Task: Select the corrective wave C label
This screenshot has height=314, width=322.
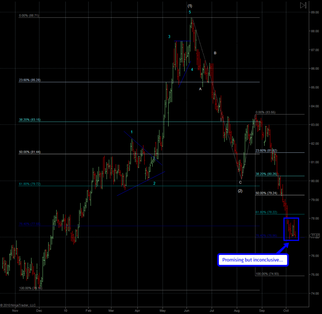Action: pyautogui.click(x=241, y=182)
